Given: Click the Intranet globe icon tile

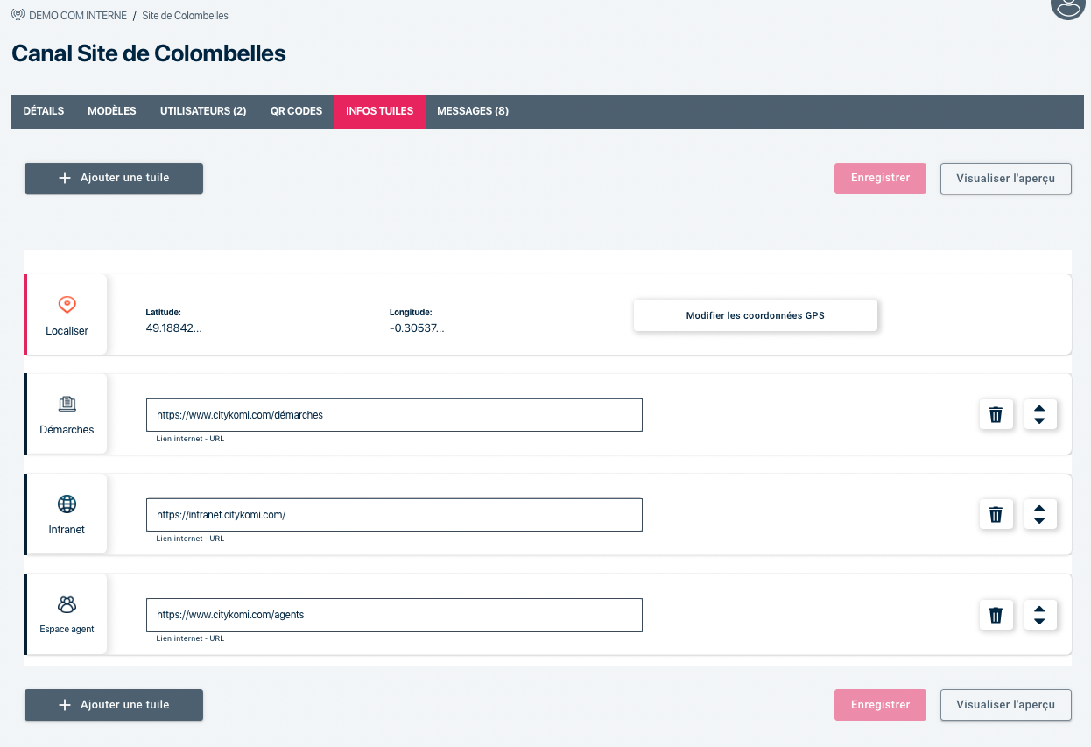Looking at the screenshot, I should [x=67, y=514].
